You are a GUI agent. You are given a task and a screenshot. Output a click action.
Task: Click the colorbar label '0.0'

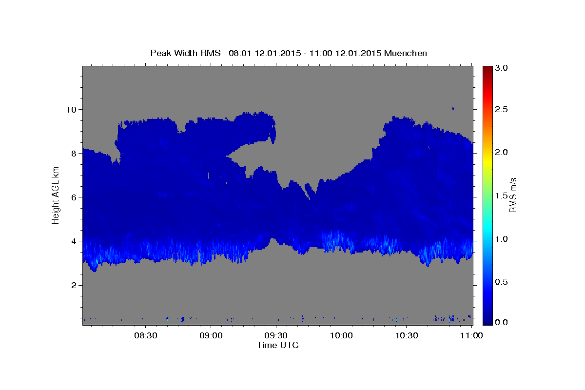pos(502,322)
